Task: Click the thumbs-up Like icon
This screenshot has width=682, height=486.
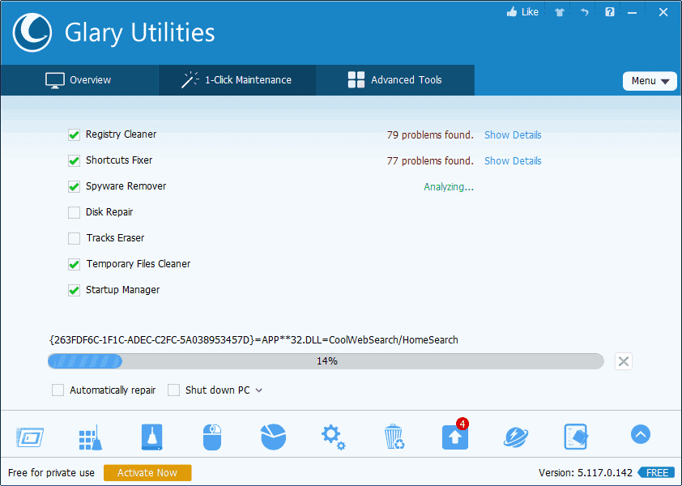Action: point(512,12)
